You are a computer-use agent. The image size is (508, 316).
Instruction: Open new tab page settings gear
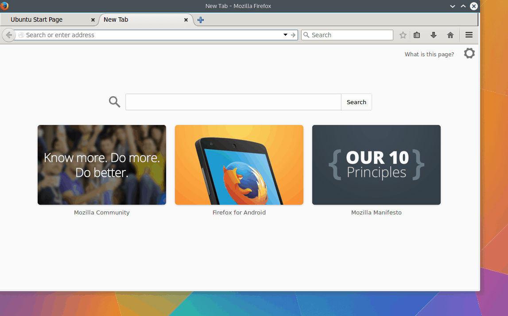(x=469, y=54)
